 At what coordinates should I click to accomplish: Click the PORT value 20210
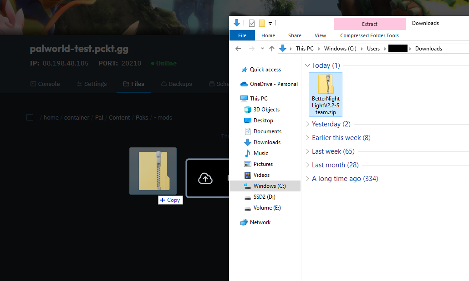pyautogui.click(x=131, y=63)
